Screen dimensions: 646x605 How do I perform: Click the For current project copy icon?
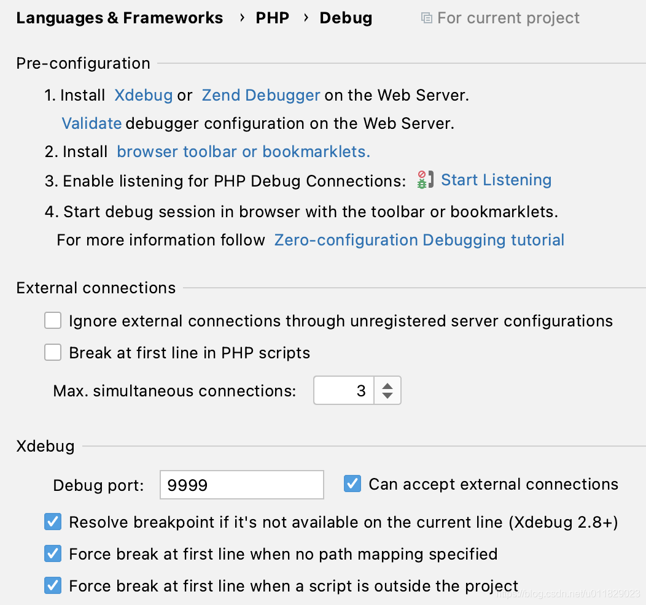click(x=426, y=18)
